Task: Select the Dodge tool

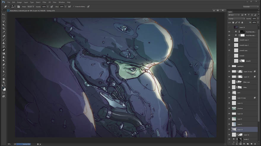Action: pos(4,61)
